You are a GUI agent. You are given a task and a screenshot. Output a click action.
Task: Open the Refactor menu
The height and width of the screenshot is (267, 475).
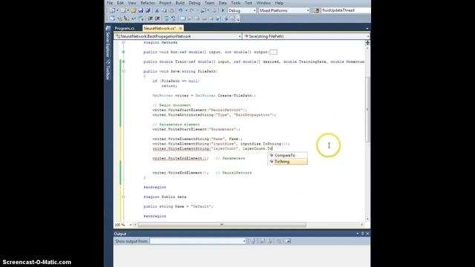click(x=148, y=3)
